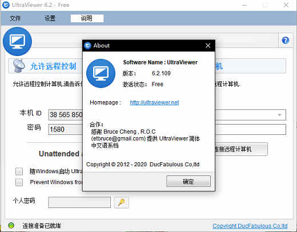297x232 pixels.
Task: Close the UltraViewer main window
Action: pyautogui.click(x=286, y=5)
